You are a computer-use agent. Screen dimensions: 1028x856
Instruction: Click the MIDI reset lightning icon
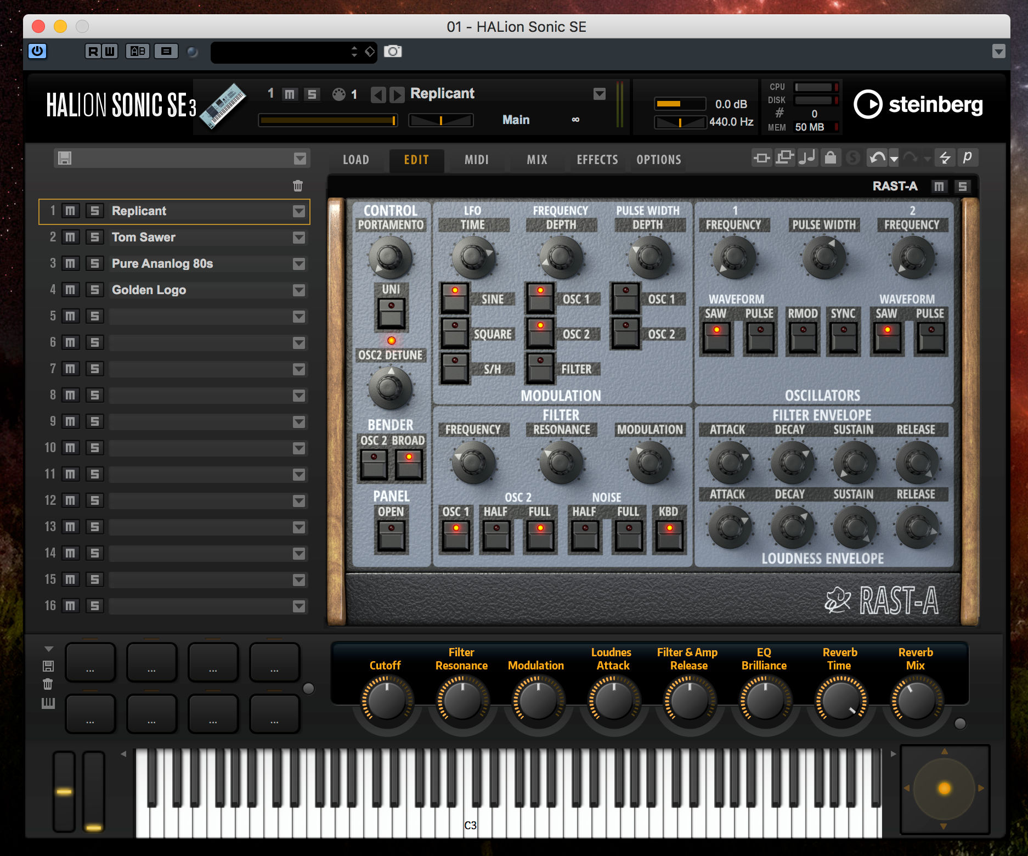pos(945,158)
